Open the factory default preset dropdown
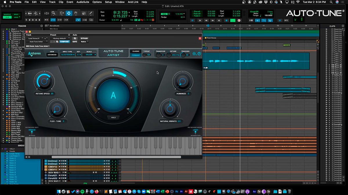 [60, 38]
